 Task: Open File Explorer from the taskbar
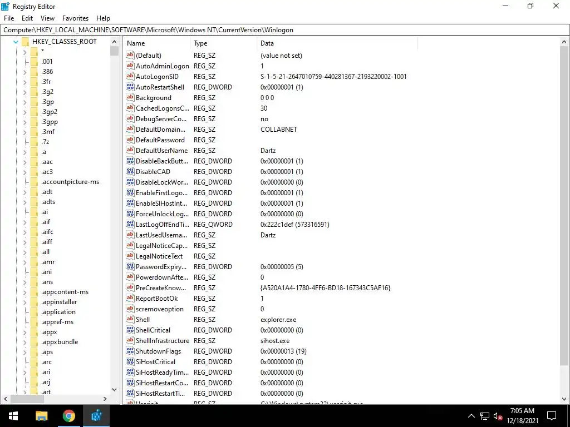pos(41,416)
